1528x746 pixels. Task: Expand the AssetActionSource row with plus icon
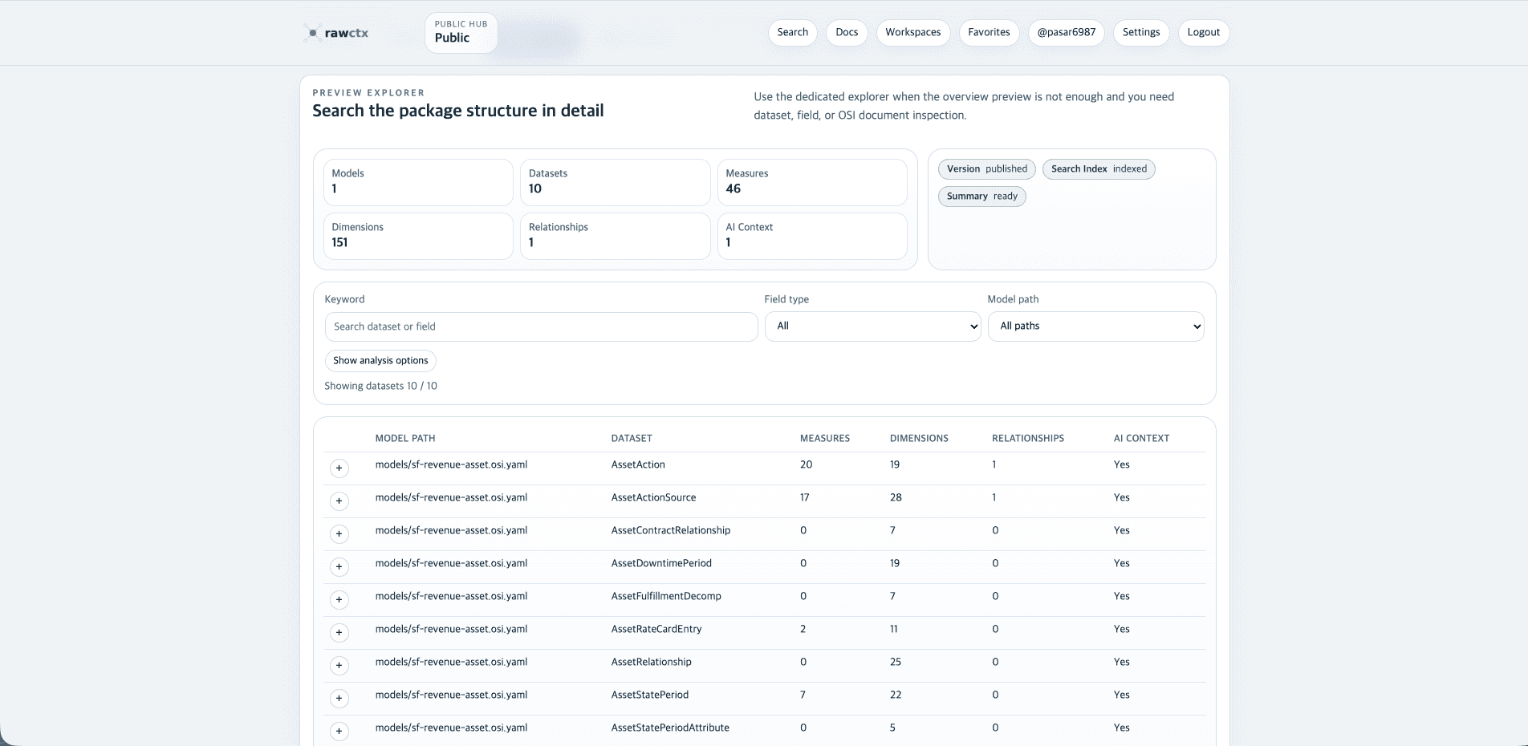tap(339, 501)
